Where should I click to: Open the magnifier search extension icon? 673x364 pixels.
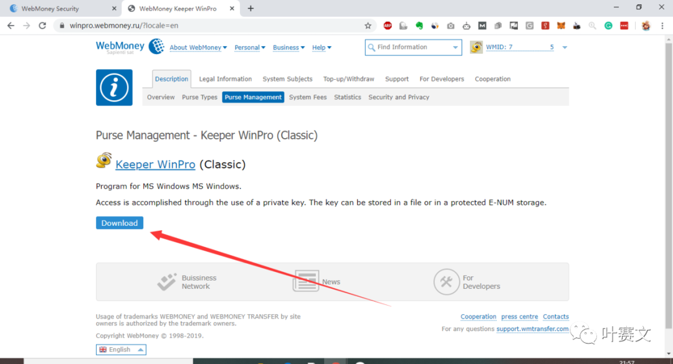593,26
